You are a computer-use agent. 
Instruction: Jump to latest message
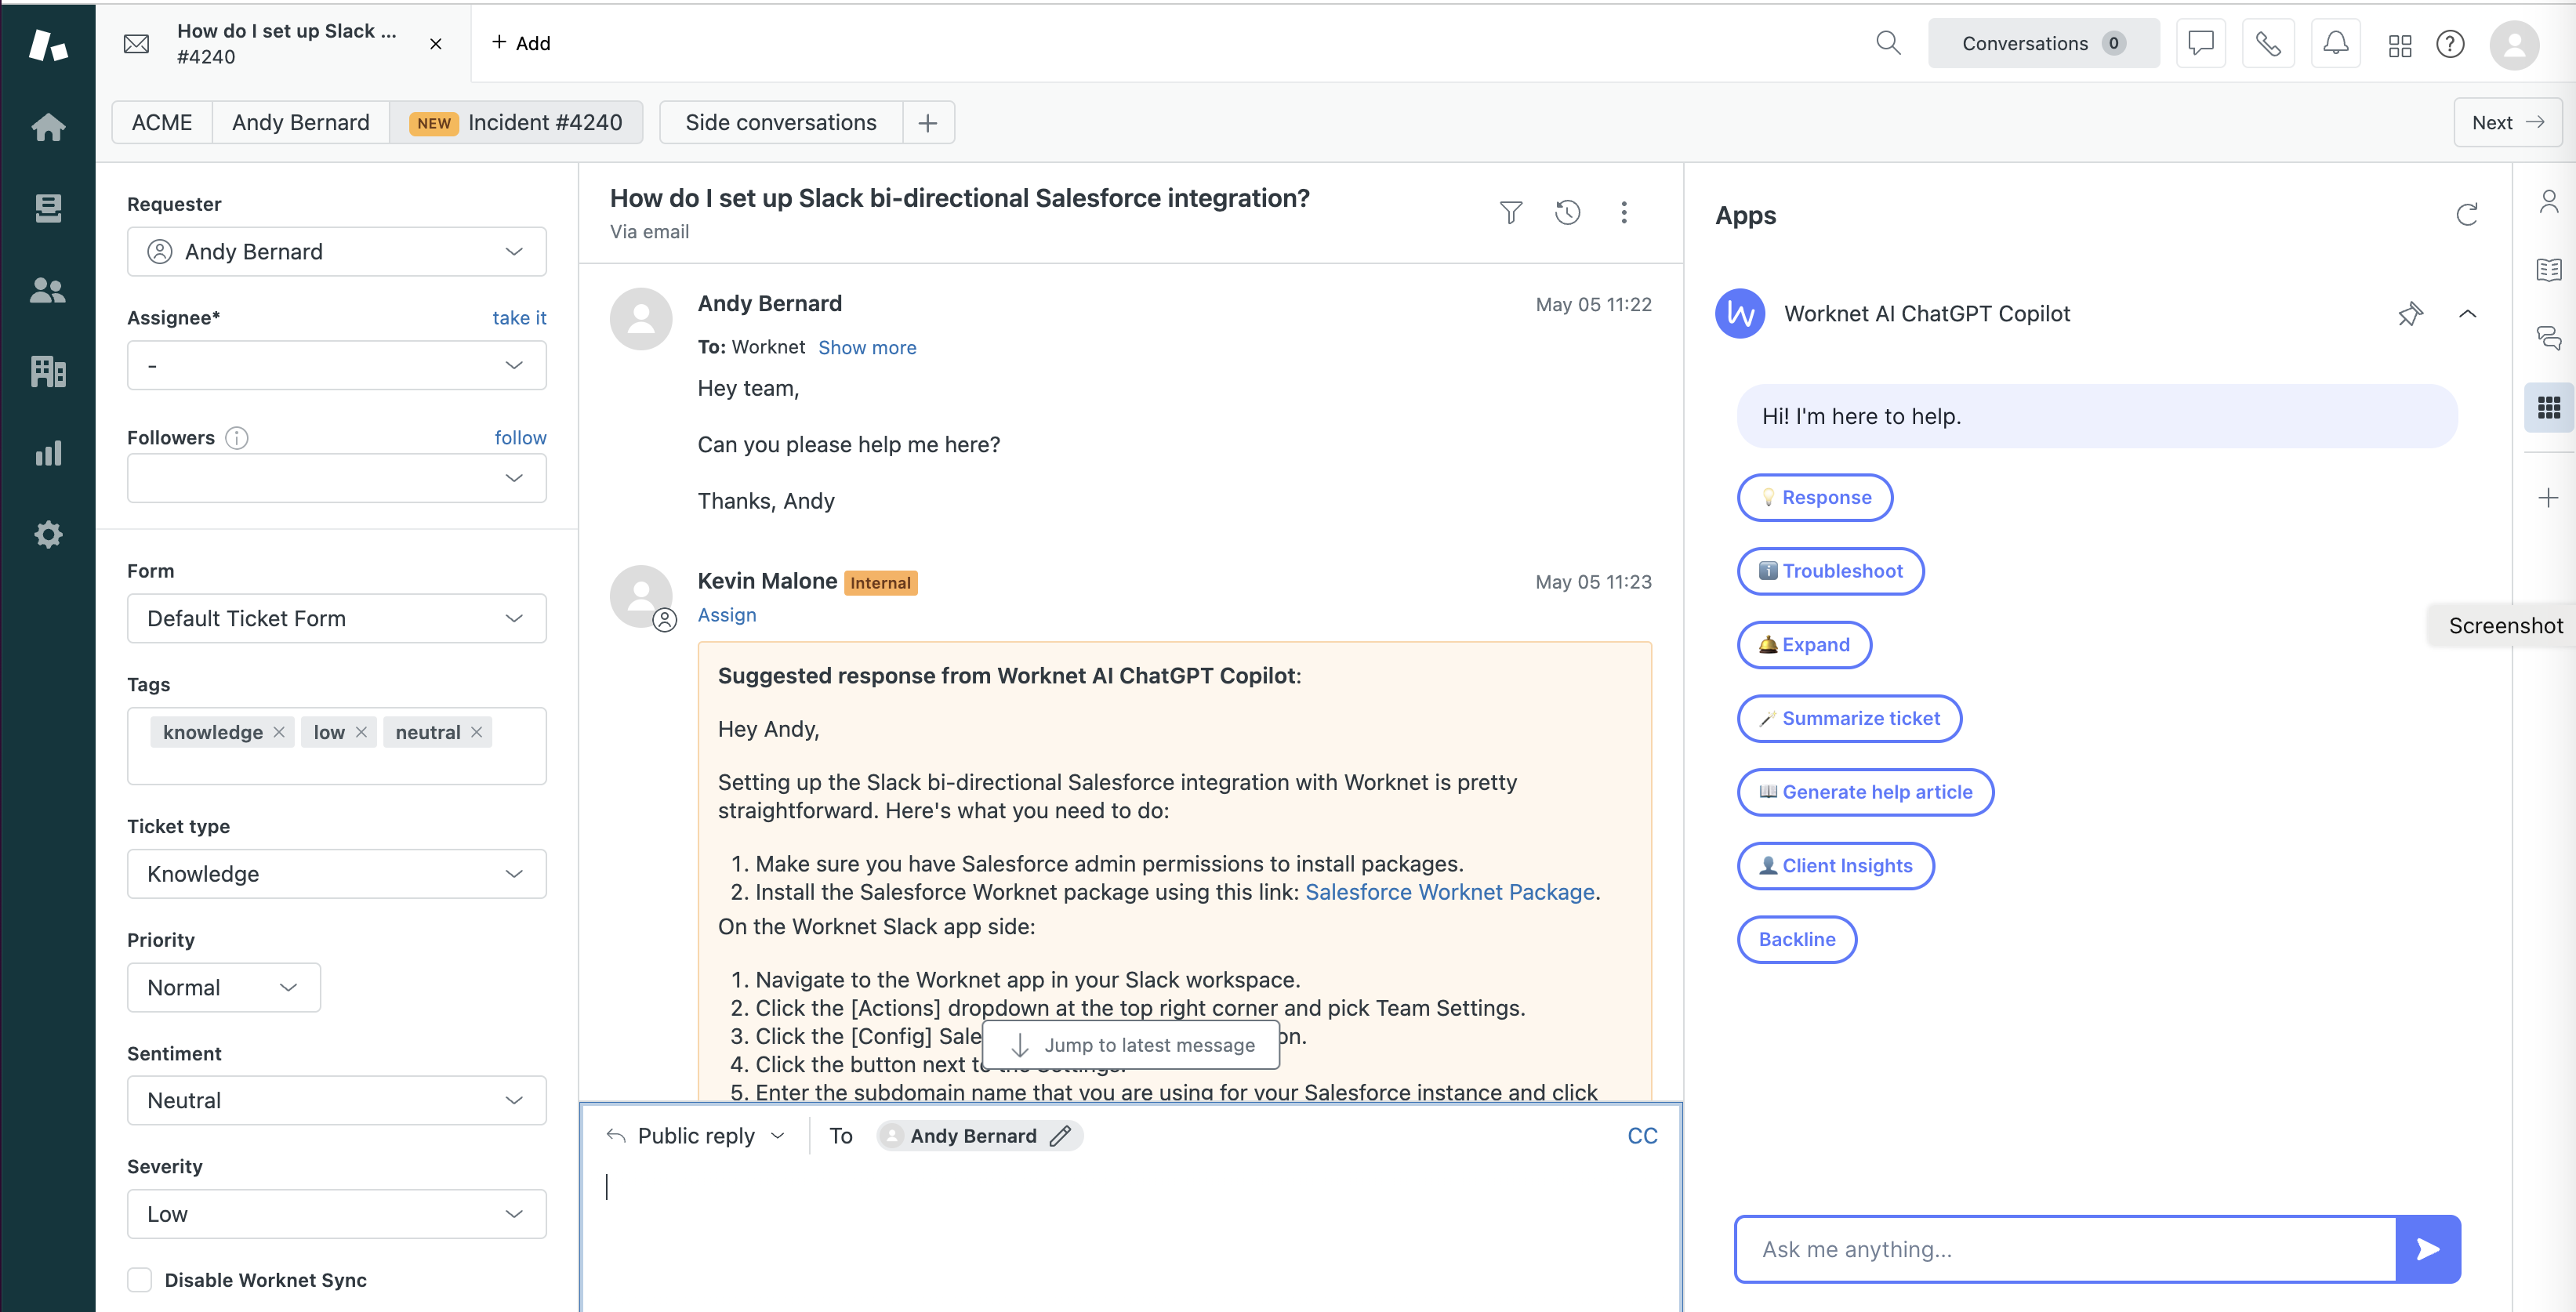1131,1045
